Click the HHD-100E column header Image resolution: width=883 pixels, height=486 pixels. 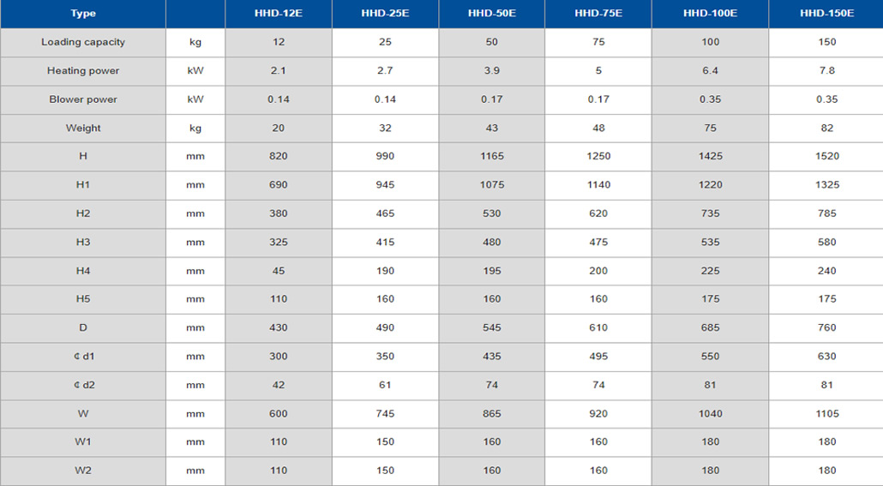pyautogui.click(x=710, y=14)
